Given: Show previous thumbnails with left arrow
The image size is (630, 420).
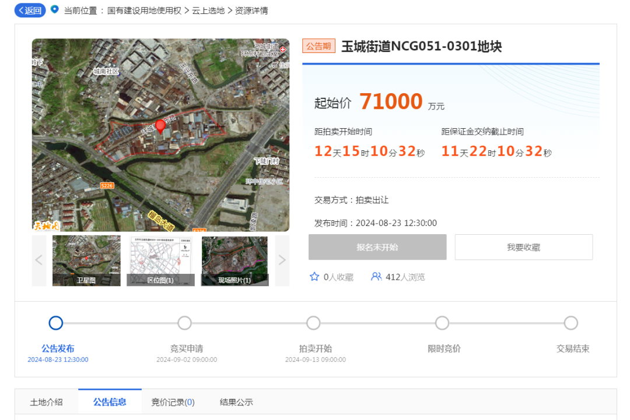Looking at the screenshot, I should coord(39,260).
